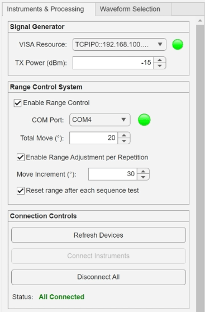Decrease TX Power with the down arrow
Screen dimensions: 205x312
160,66
